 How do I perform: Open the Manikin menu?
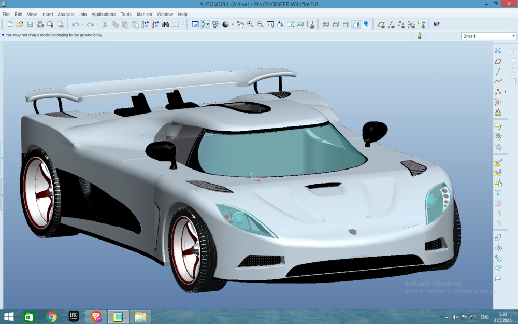(x=145, y=14)
